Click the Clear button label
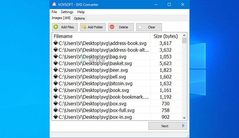239x138 pixels. coord(152,27)
